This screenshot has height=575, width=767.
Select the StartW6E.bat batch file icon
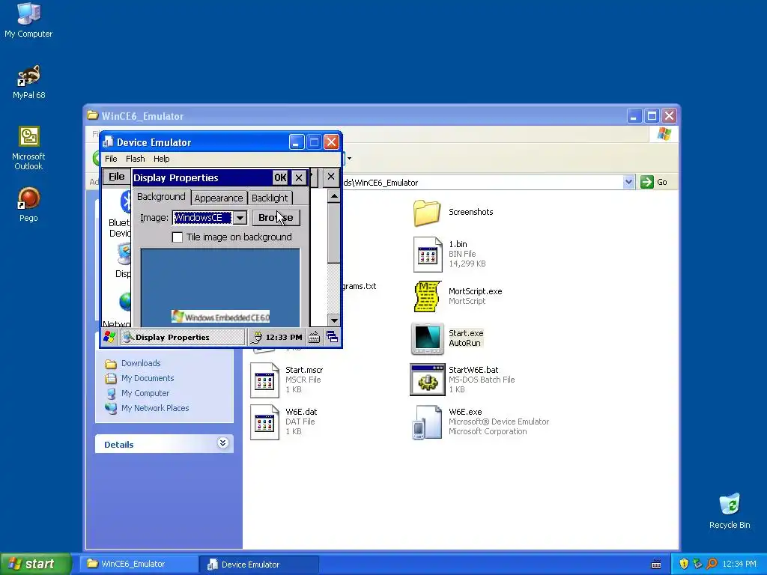(428, 380)
